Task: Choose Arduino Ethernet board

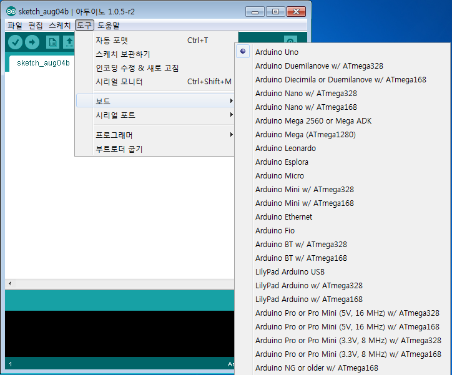Action: tap(343, 217)
